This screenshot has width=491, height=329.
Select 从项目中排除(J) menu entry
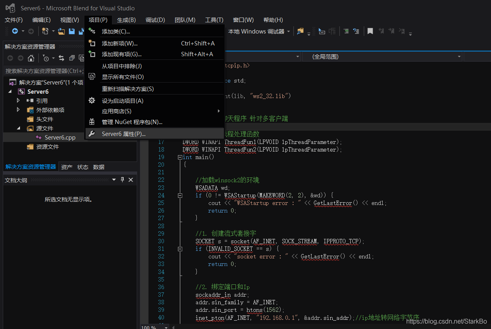pos(155,66)
